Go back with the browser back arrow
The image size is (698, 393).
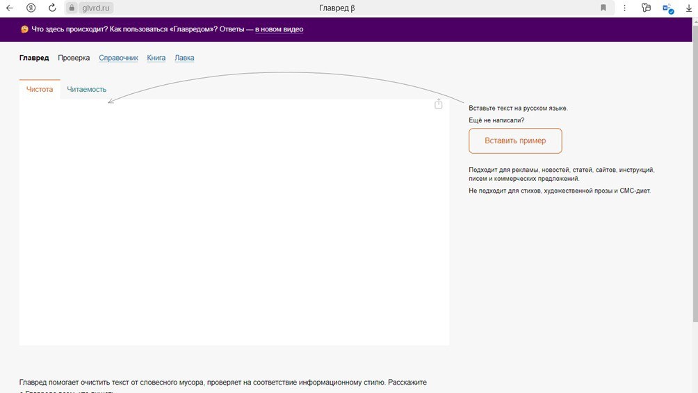point(9,8)
